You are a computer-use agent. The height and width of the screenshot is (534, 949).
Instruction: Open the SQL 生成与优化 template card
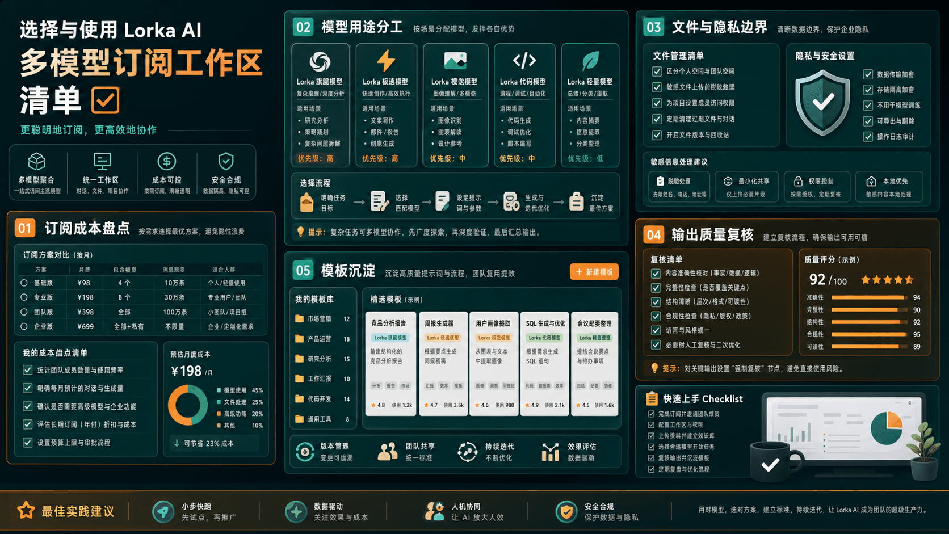544,364
